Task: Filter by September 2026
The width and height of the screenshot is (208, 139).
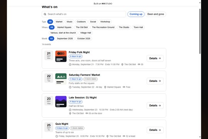Action: point(65,39)
